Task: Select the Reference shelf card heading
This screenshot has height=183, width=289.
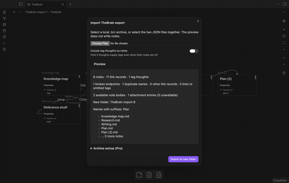Action: click(x=55, y=107)
